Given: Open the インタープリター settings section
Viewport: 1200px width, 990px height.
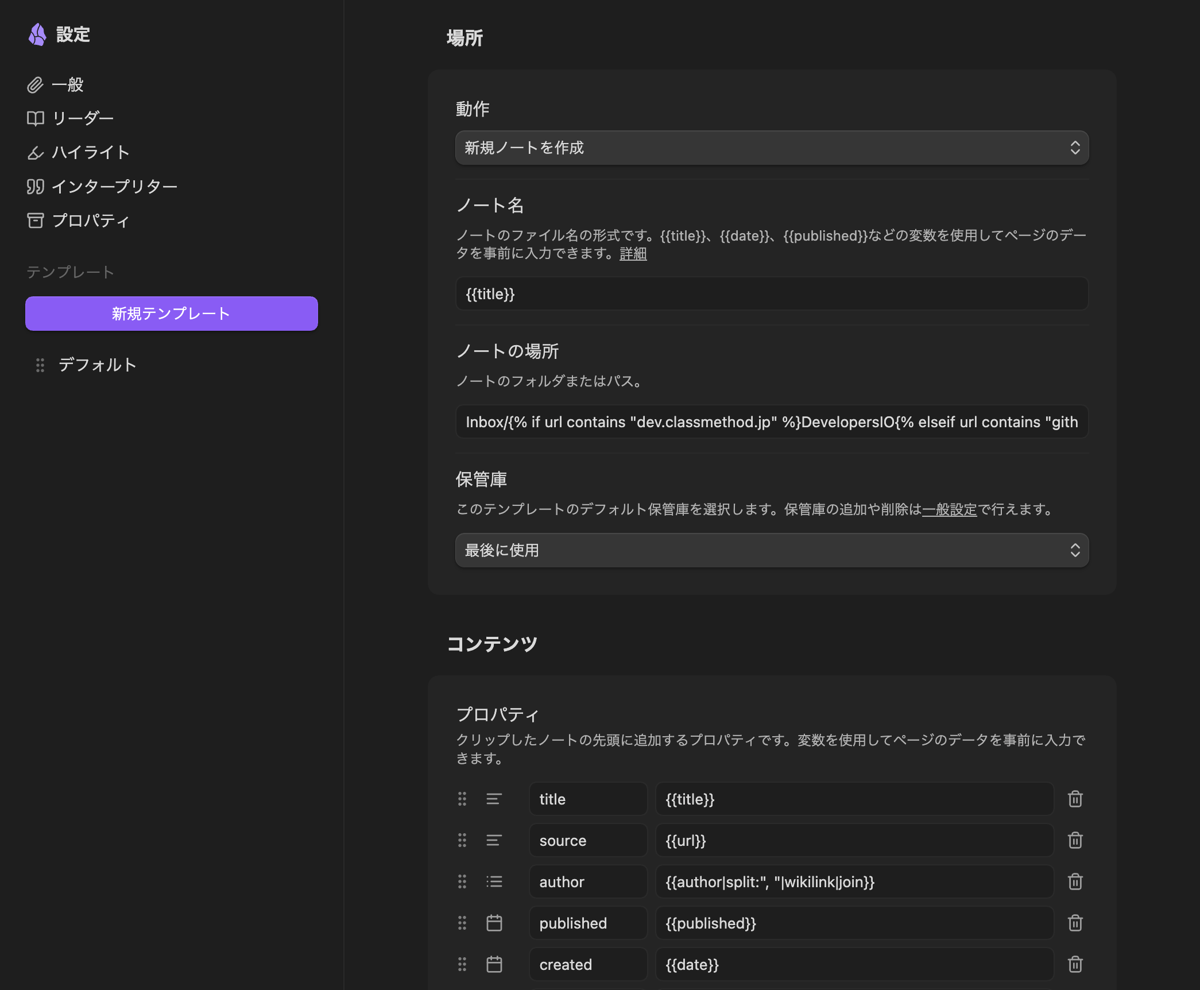Looking at the screenshot, I should point(102,186).
